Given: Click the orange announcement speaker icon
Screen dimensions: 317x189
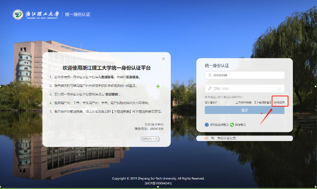Looking at the screenshot, I should [207, 138].
